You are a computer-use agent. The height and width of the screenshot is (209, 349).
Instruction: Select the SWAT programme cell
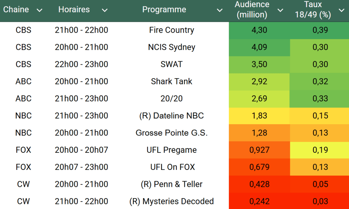[172, 64]
